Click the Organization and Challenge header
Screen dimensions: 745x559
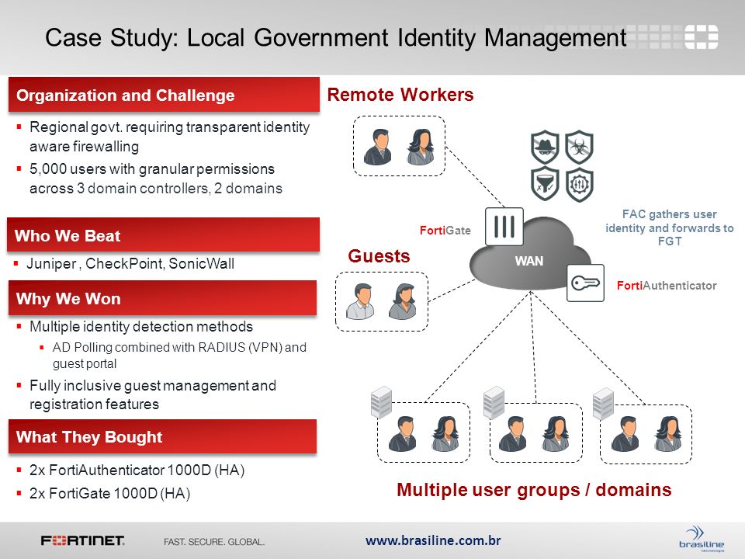coord(164,95)
